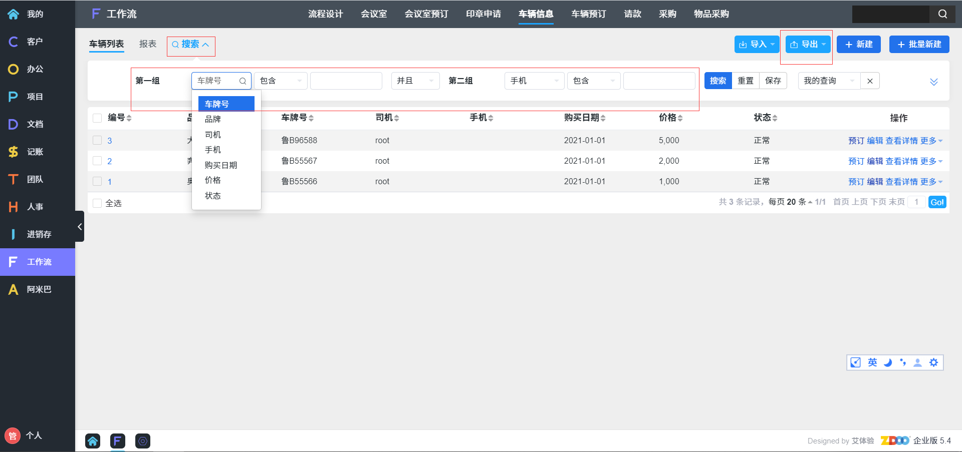Check the box for vehicle row 3
Screen dimensions: 962x452
coord(97,141)
